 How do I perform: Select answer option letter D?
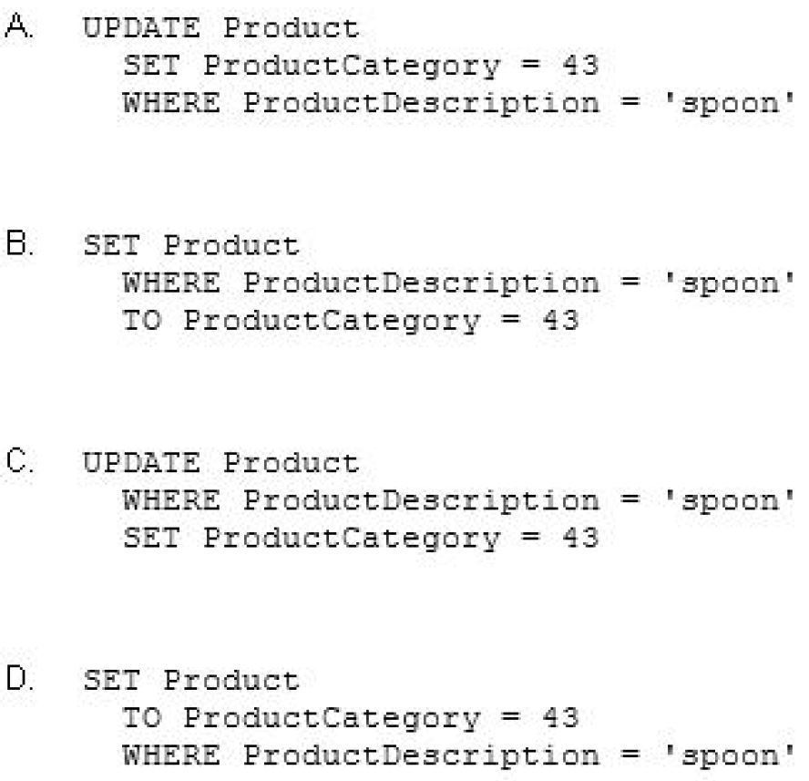coord(18,679)
